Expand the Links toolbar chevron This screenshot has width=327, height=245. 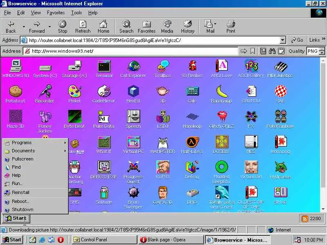[323, 38]
